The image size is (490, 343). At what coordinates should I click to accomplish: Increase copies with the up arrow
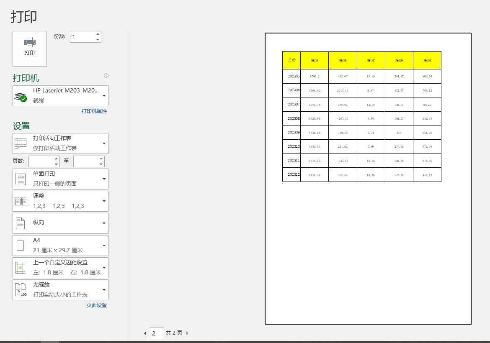(98, 34)
